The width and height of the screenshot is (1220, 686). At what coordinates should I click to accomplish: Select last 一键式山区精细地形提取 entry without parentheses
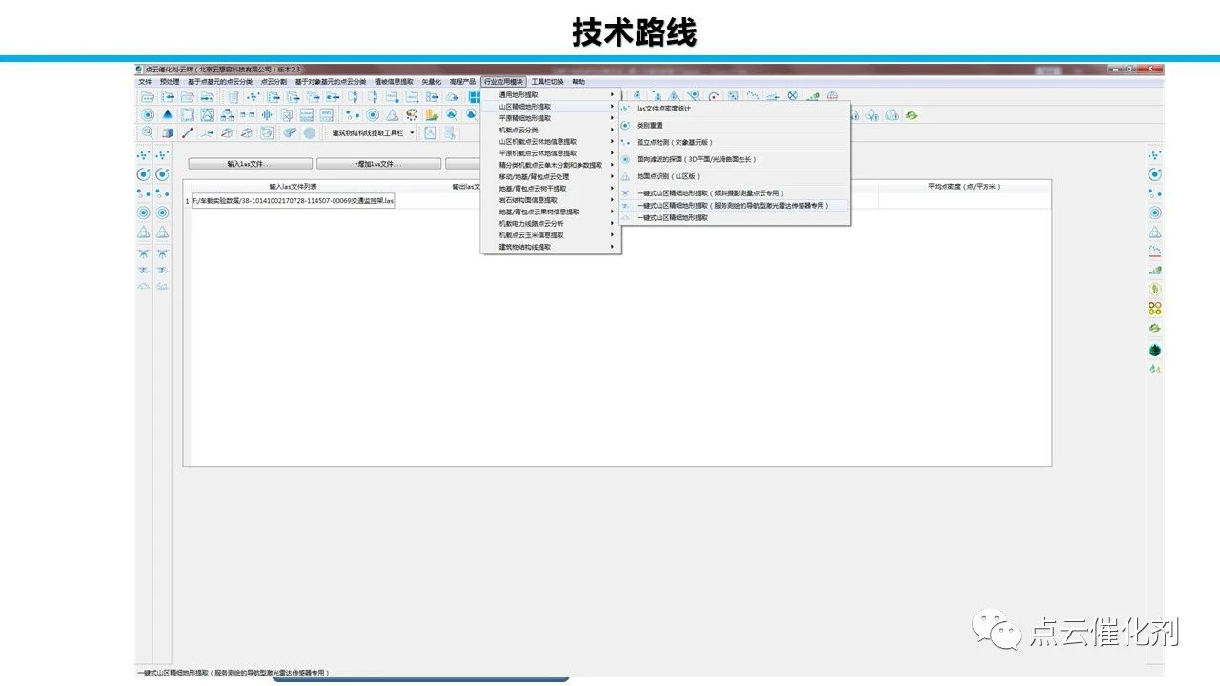(x=734, y=218)
